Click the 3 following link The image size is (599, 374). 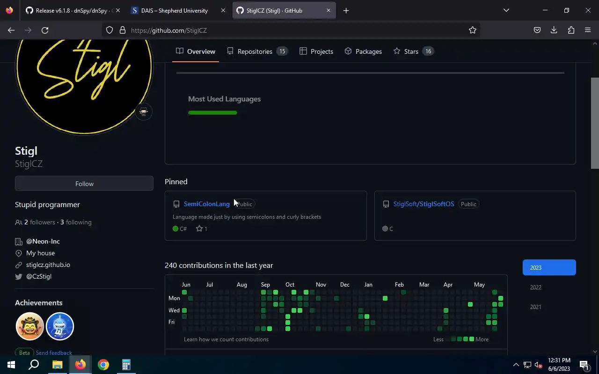click(76, 222)
